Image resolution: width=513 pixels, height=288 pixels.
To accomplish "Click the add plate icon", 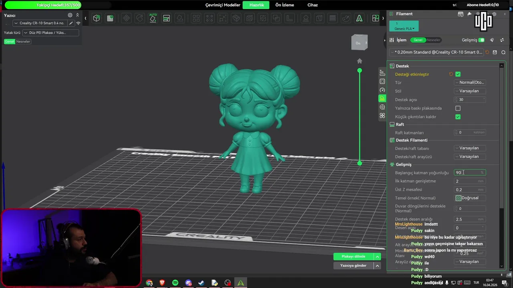I will click(110, 18).
